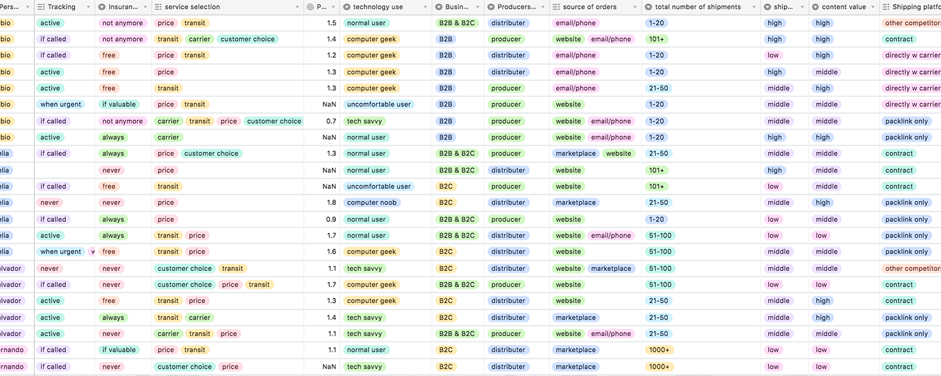Click the Shipping platform column multi-select icon

[x=885, y=7]
